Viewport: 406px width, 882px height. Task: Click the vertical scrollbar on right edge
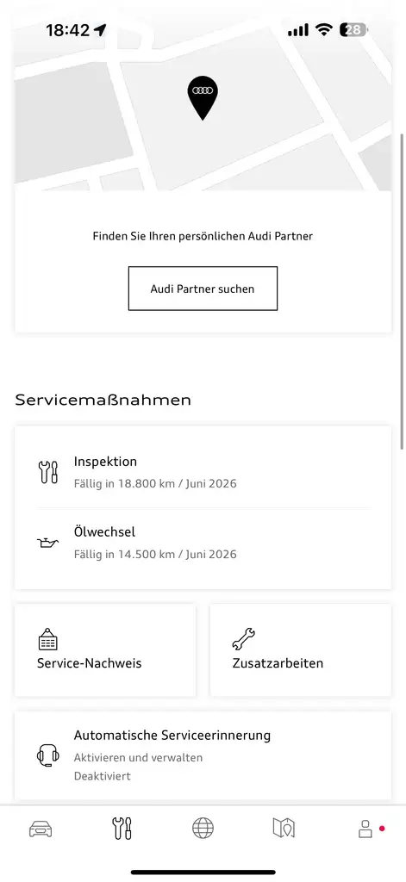click(x=402, y=291)
